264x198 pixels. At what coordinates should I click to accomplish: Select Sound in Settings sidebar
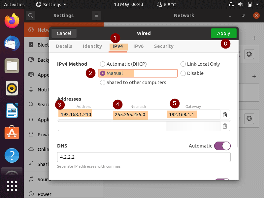pos(37,179)
